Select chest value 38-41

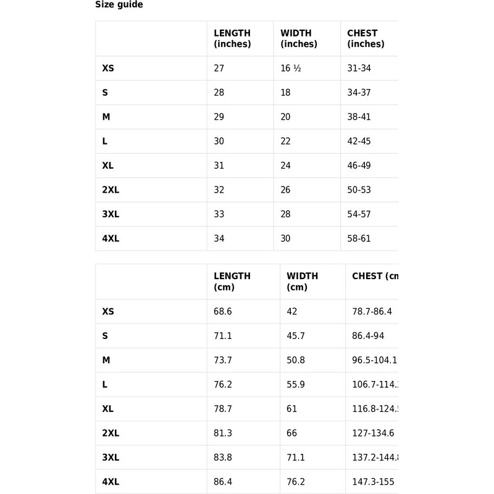(x=359, y=117)
